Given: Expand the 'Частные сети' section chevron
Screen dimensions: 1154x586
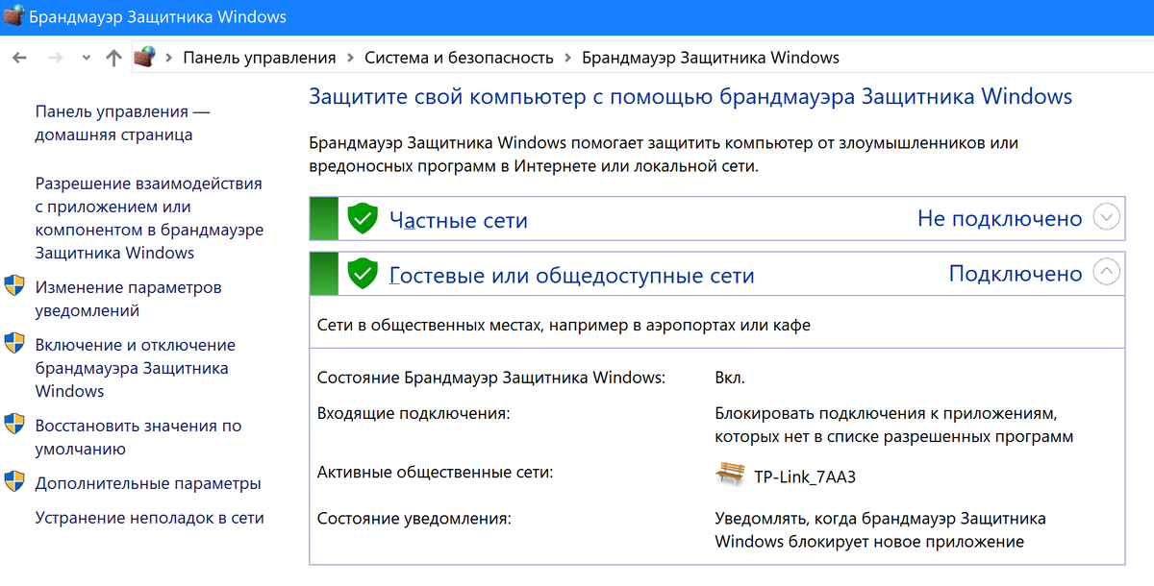Looking at the screenshot, I should [x=1107, y=218].
